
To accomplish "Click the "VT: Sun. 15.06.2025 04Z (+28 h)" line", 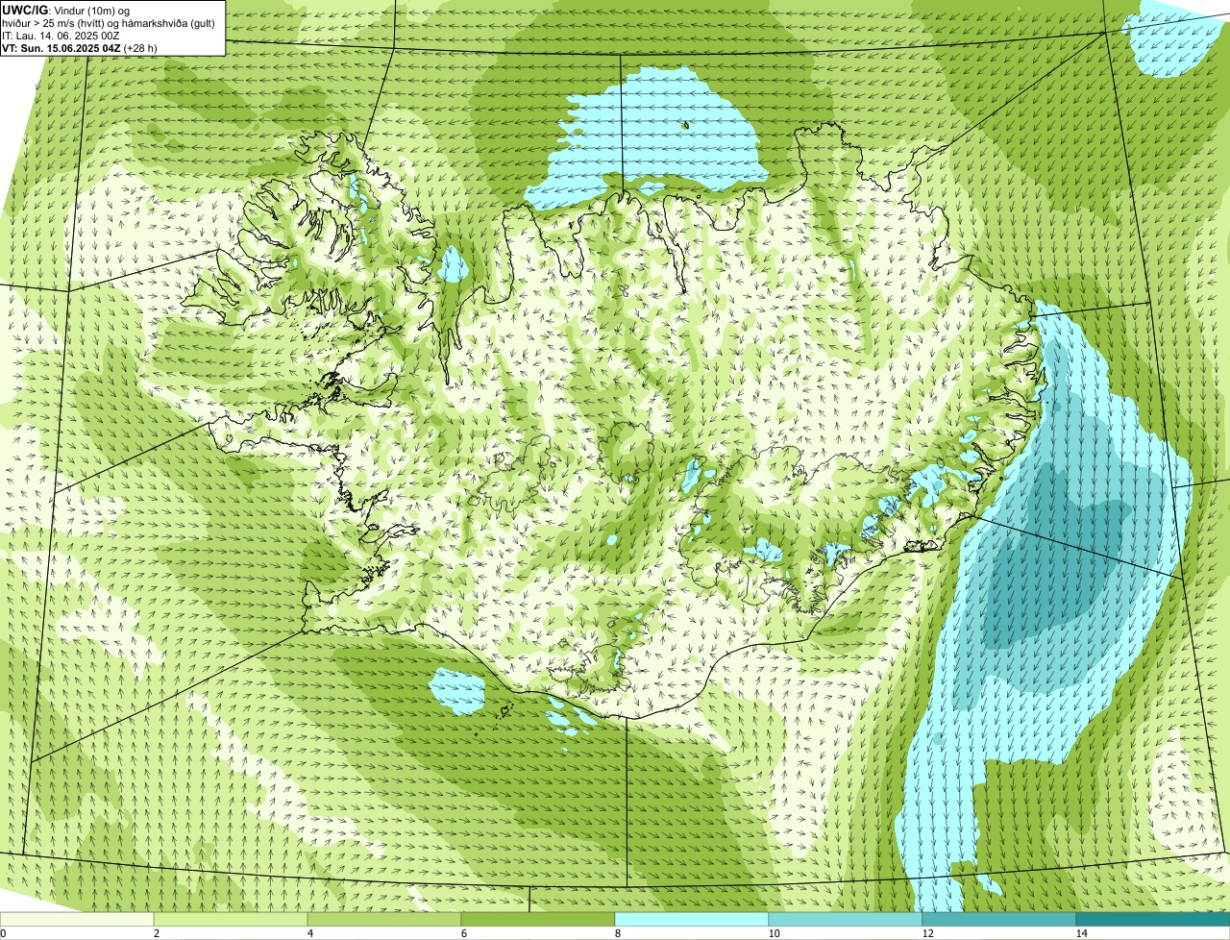I will 80,48.
